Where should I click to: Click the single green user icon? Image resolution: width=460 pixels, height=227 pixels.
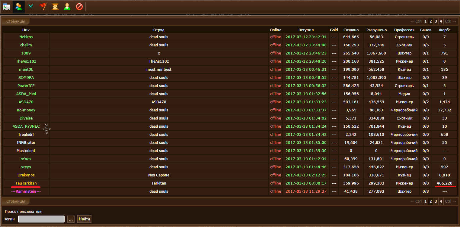pyautogui.click(x=67, y=7)
